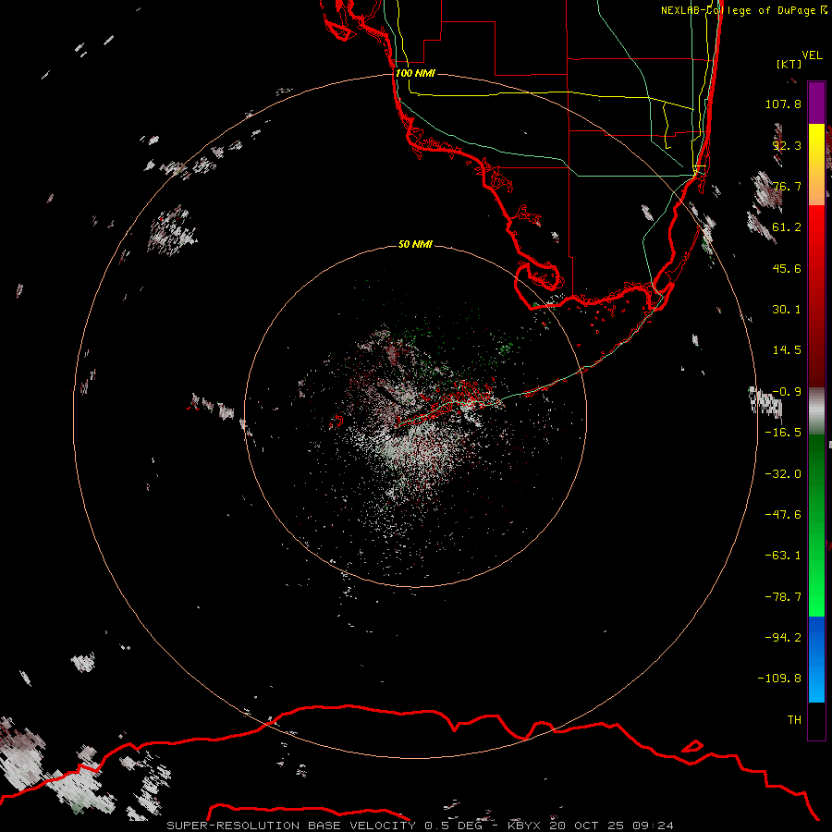The height and width of the screenshot is (832, 832).
Task: Click the -109.8 velocity scale value
Action: (779, 679)
